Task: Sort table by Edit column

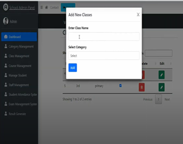Action: pyautogui.click(x=171, y=64)
